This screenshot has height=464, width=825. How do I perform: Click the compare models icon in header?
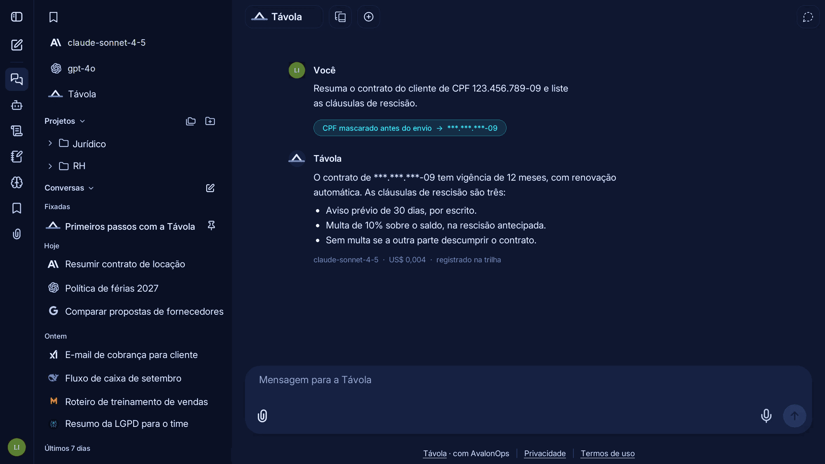point(340,17)
